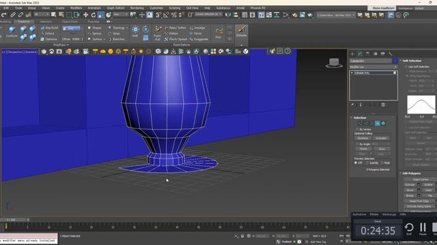437x245 pixels.
Task: Open the Create Selection Set dropdown
Action: click(208, 14)
